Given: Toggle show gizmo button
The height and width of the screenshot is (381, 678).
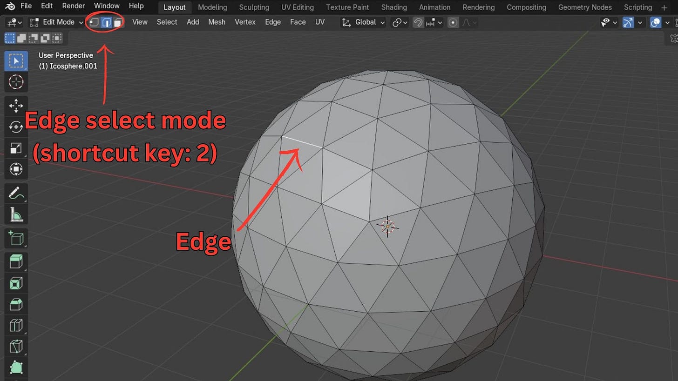Looking at the screenshot, I should pos(628,22).
